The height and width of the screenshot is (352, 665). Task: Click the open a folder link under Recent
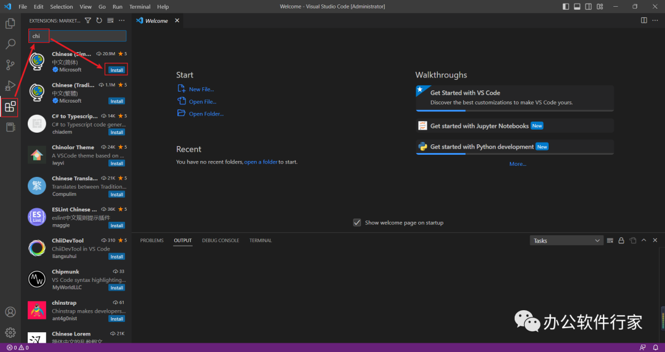tap(261, 162)
